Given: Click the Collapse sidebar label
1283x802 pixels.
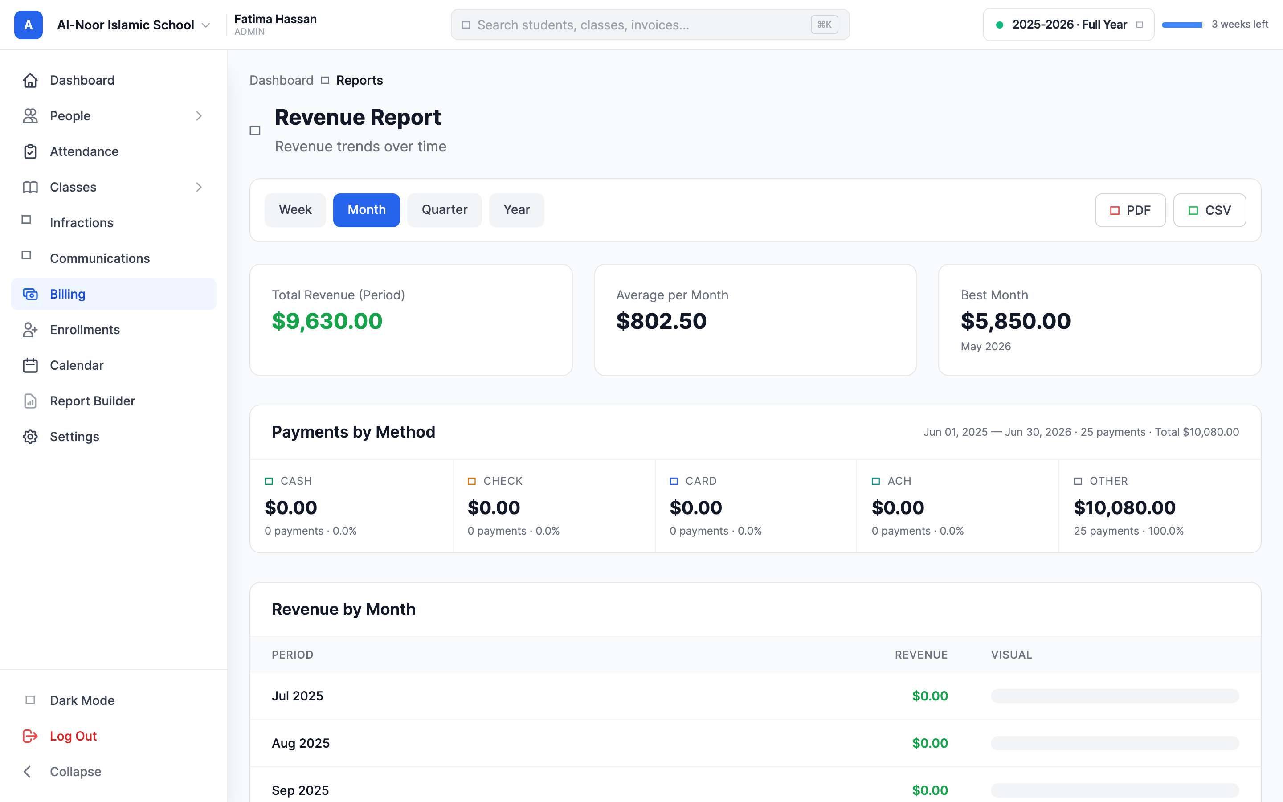Looking at the screenshot, I should [x=75, y=771].
